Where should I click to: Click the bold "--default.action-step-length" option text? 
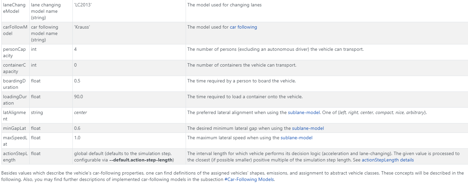pos(141,160)
